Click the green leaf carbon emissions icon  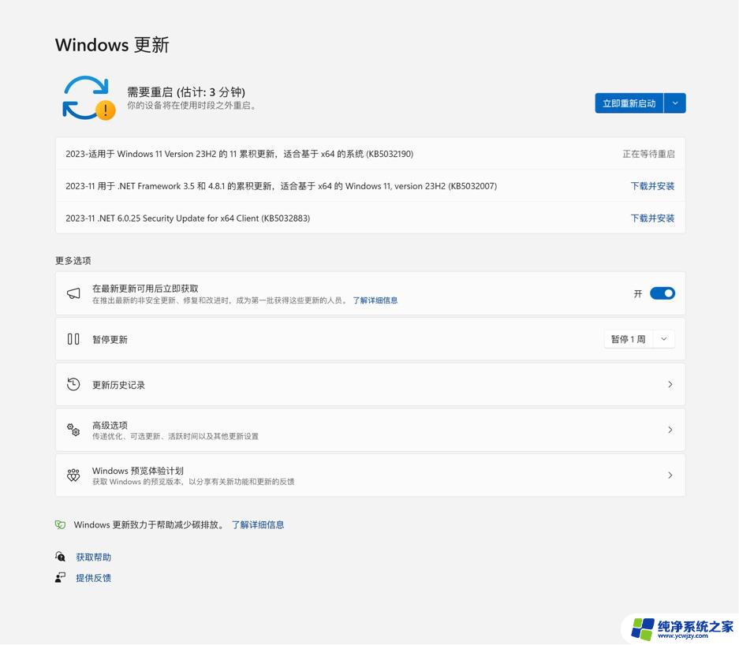pyautogui.click(x=60, y=525)
